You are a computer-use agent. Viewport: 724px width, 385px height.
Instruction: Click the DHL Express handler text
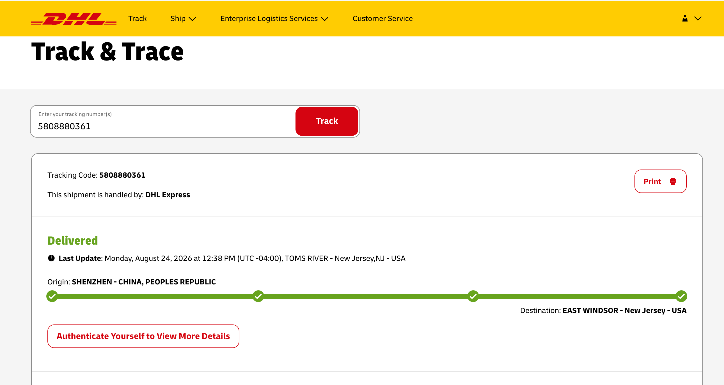click(x=168, y=195)
